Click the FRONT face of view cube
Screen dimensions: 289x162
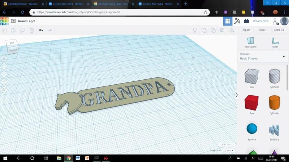click(x=13, y=50)
